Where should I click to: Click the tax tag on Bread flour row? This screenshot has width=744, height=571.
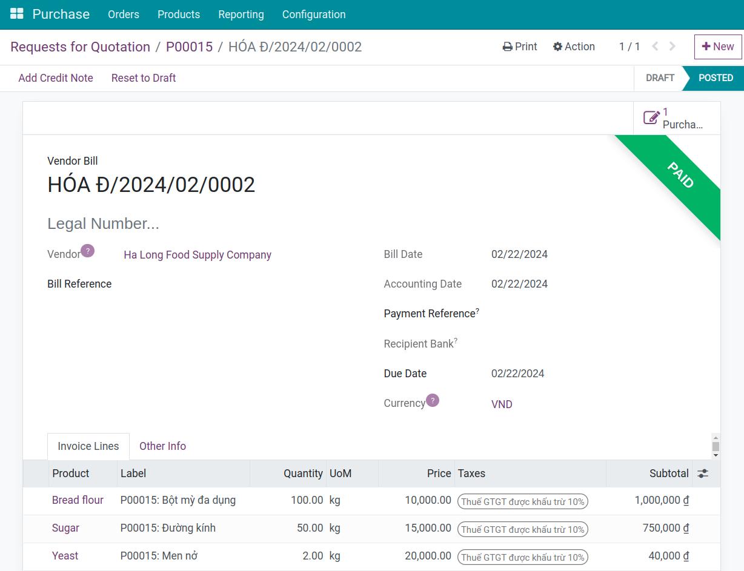click(x=523, y=501)
